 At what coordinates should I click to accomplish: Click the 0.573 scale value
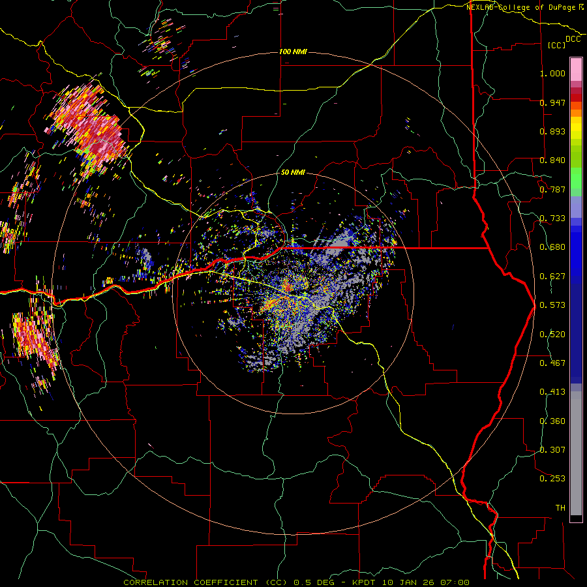pos(552,305)
